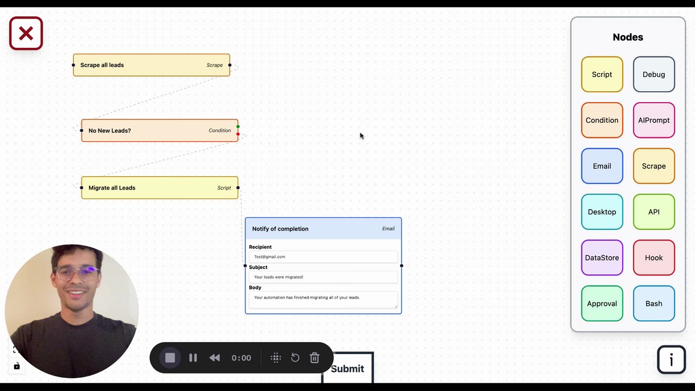Viewport: 695px width, 391px height.
Task: Click the 0:00 recording timer
Action: 241,358
